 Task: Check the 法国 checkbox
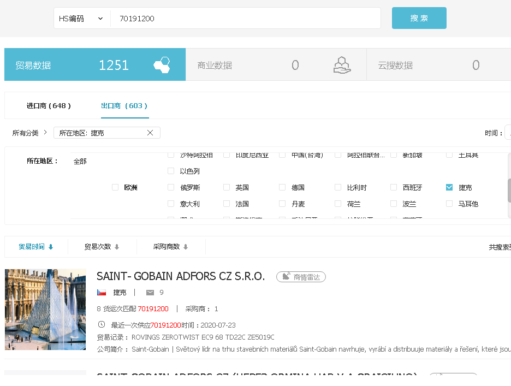tap(227, 204)
